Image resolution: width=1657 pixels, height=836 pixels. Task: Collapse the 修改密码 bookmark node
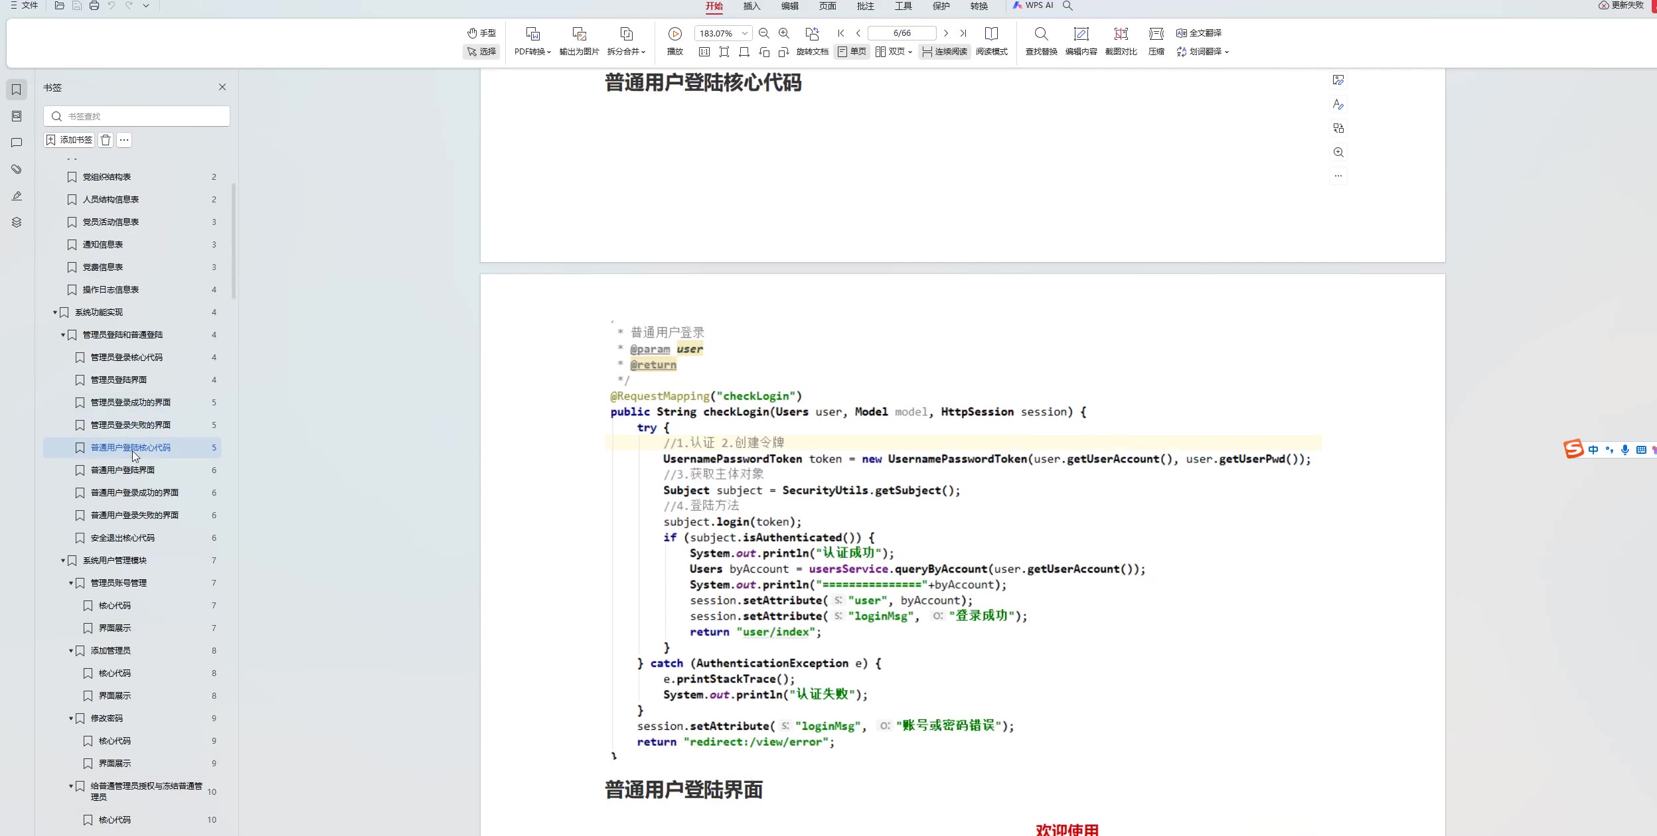point(71,719)
